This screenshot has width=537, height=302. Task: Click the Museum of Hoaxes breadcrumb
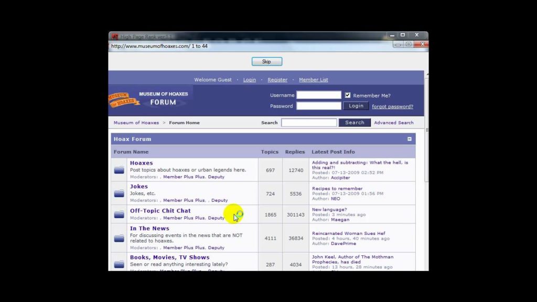136,123
